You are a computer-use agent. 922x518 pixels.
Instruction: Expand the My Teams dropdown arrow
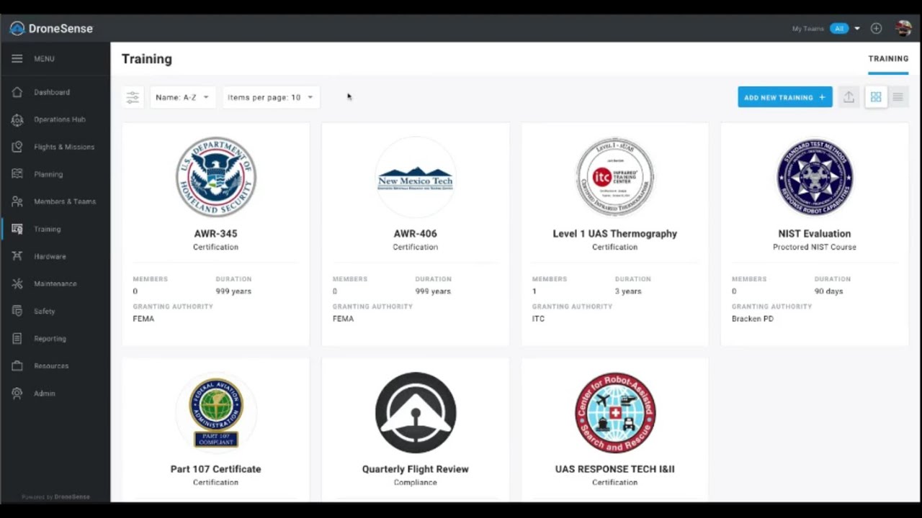[x=857, y=29]
